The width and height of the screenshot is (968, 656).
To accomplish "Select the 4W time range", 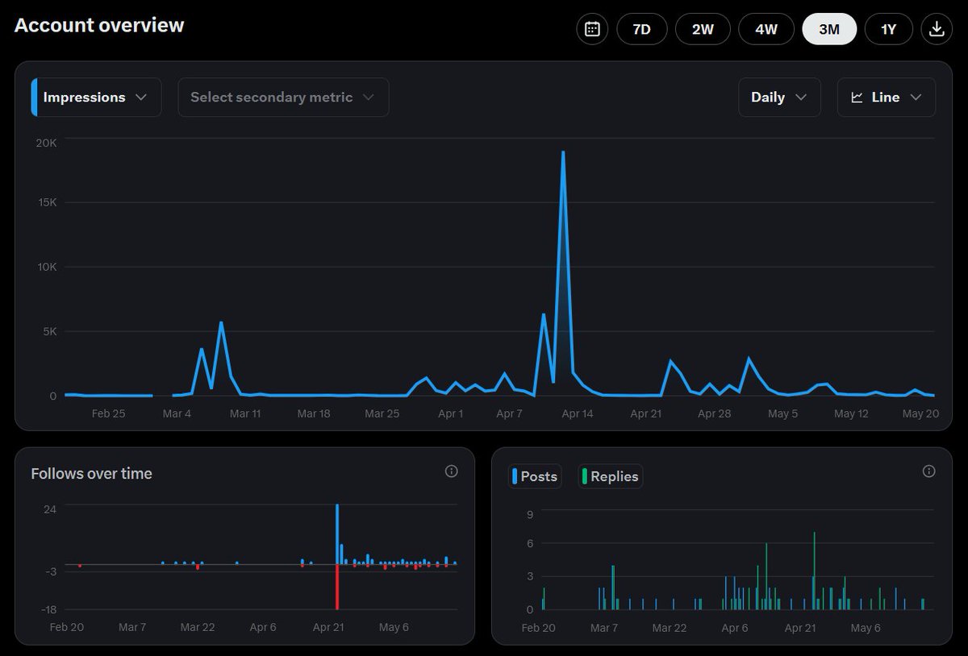I will coord(766,29).
